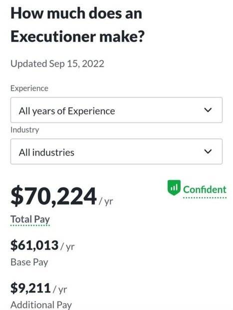Screen dimensions: 233x310
Task: Open the All industries dropdown
Action: tap(116, 151)
